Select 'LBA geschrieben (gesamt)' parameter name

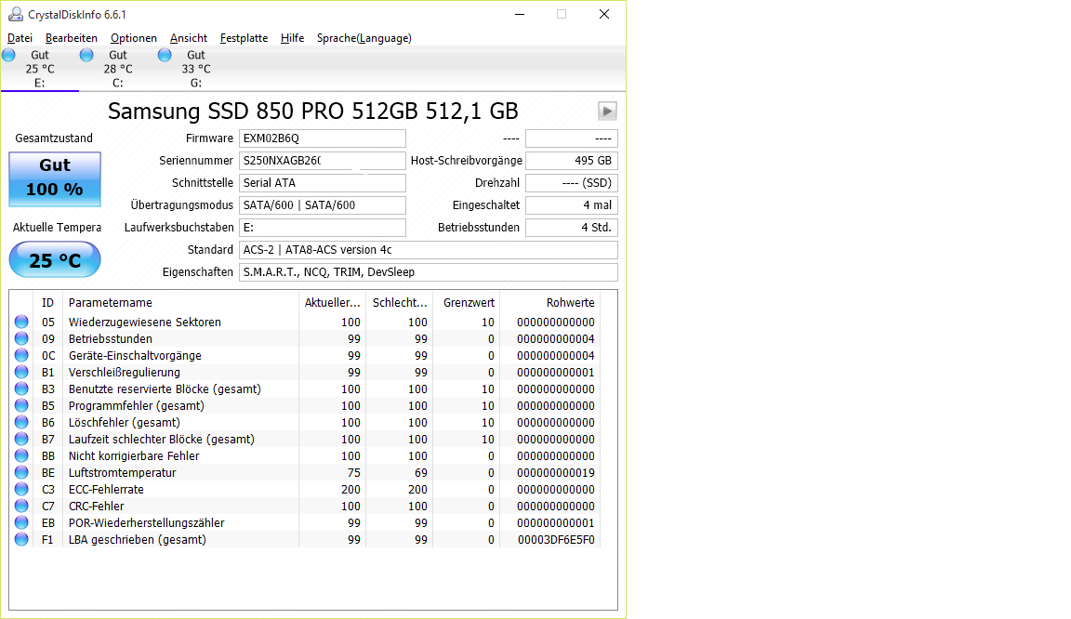coord(138,540)
